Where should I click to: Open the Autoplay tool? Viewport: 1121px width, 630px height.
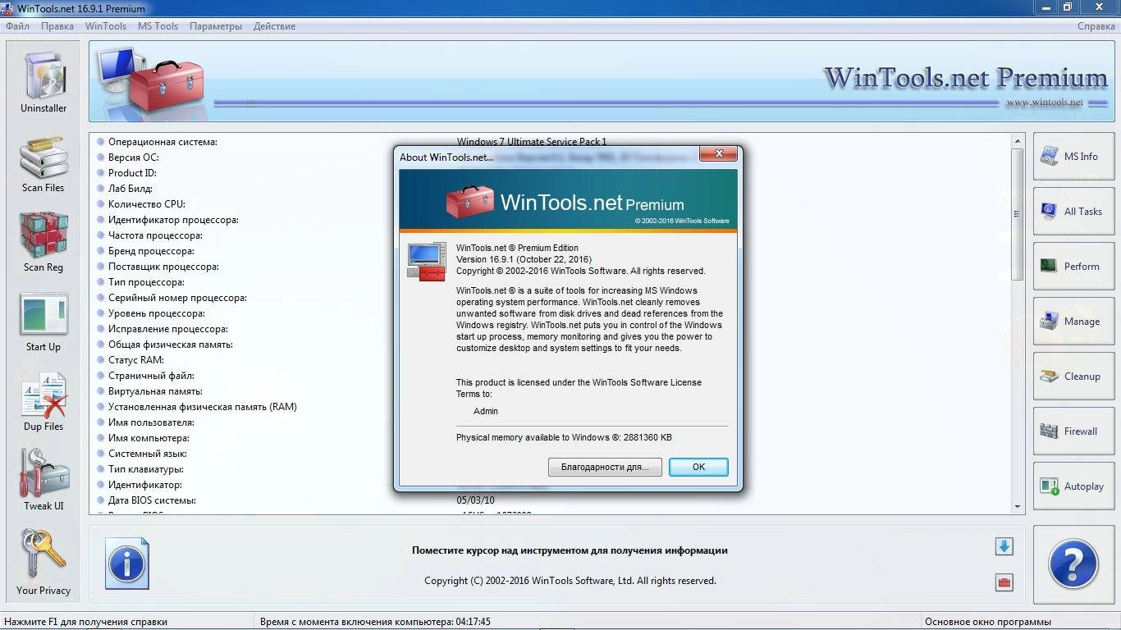coord(1073,486)
